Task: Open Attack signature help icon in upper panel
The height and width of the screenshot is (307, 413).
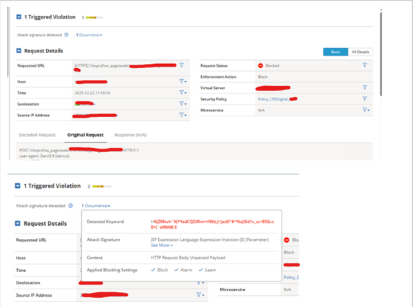Action: click(x=66, y=34)
